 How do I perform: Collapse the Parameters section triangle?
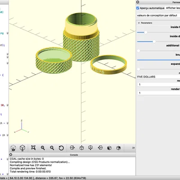139,23
